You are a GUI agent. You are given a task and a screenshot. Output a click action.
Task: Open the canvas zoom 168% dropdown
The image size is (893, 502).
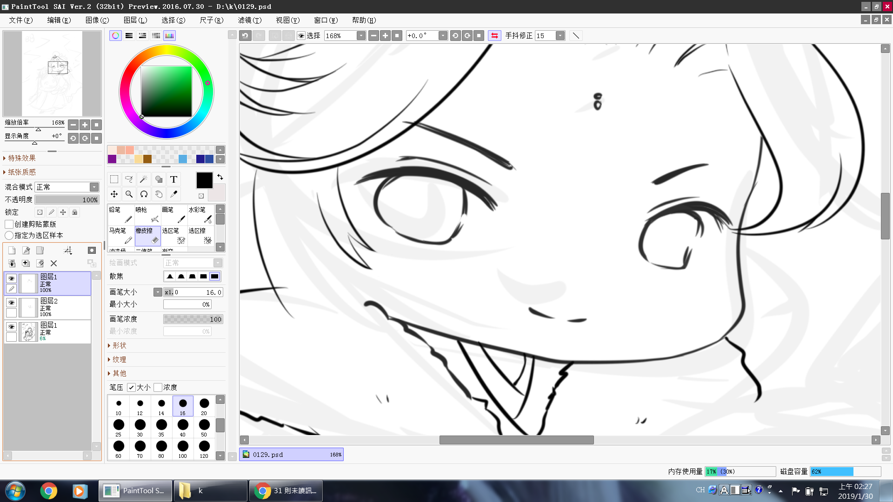(x=361, y=36)
